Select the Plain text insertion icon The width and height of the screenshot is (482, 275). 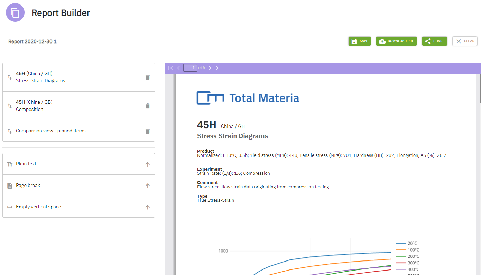(x=9, y=164)
